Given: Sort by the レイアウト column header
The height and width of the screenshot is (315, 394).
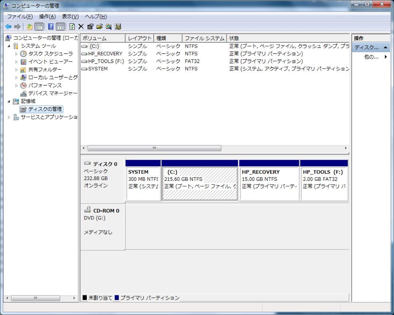Looking at the screenshot, I should pyautogui.click(x=139, y=38).
